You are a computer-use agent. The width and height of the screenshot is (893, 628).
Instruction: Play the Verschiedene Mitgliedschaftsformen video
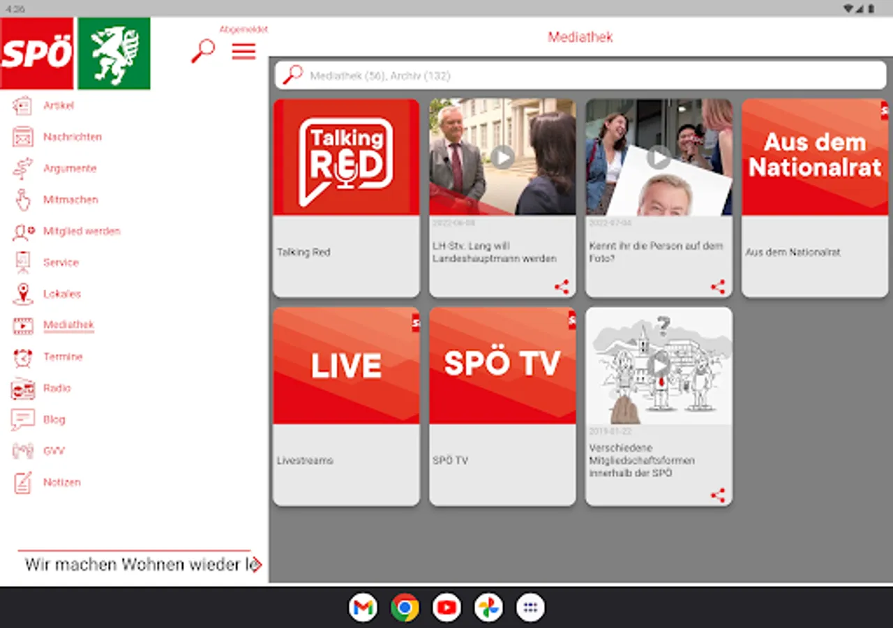659,365
